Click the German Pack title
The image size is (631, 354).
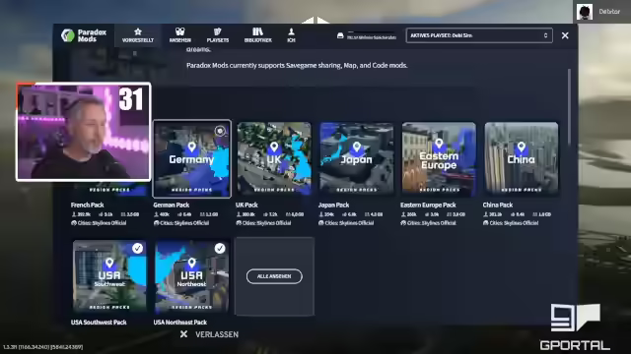(x=171, y=205)
